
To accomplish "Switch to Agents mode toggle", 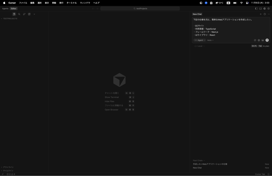I will [x=5, y=9].
